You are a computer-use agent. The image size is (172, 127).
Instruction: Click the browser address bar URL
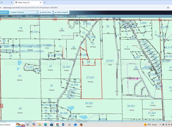[x=30, y=8]
